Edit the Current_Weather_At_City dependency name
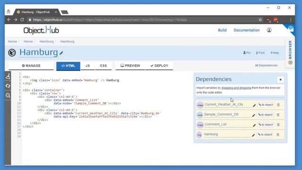Screen dimensions: 302x170 click(254, 105)
